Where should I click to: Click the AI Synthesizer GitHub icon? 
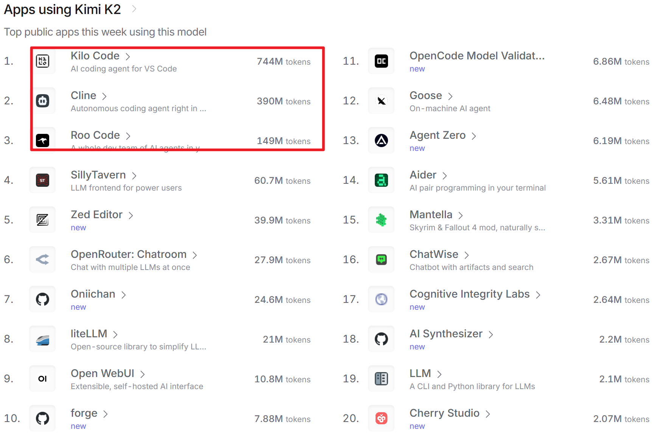(x=381, y=339)
